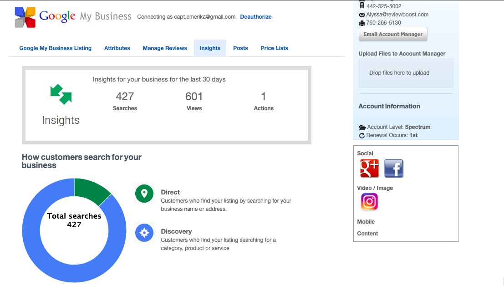Click the Google My Business logo
This screenshot has height=286, width=504.
pos(73,17)
